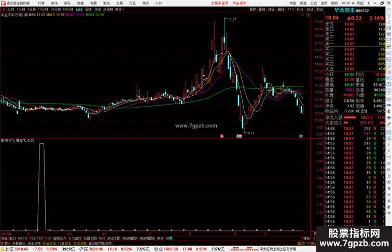Click the diamond icon at main chart top-right
392x252 pixels.
coord(303,15)
